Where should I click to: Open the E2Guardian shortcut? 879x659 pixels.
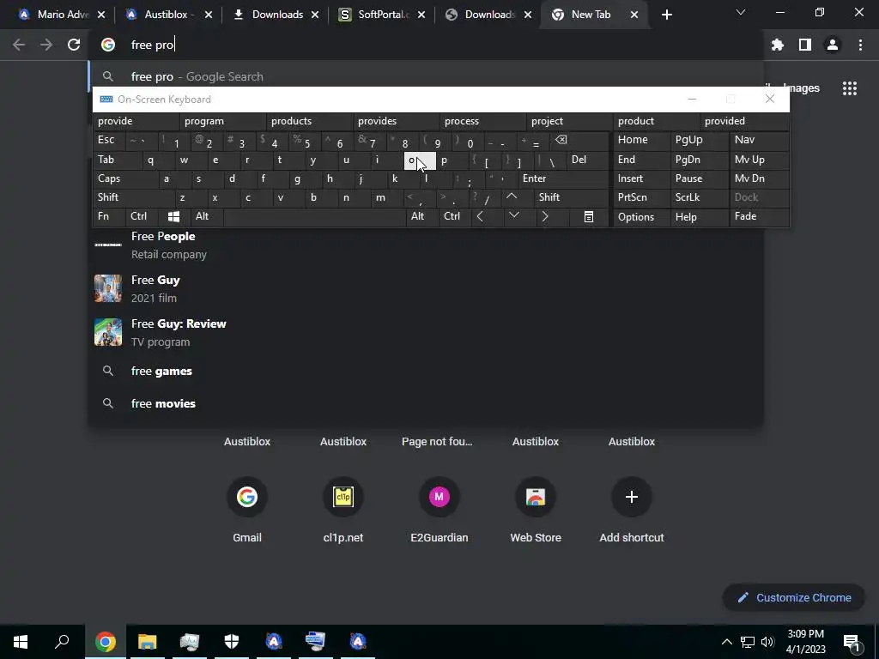(x=439, y=511)
